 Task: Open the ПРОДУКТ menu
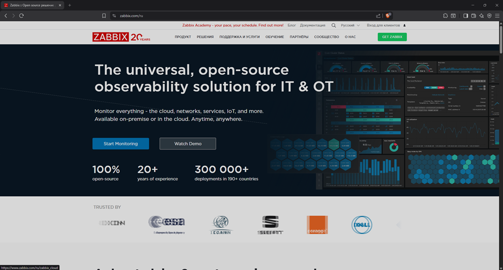pos(183,37)
